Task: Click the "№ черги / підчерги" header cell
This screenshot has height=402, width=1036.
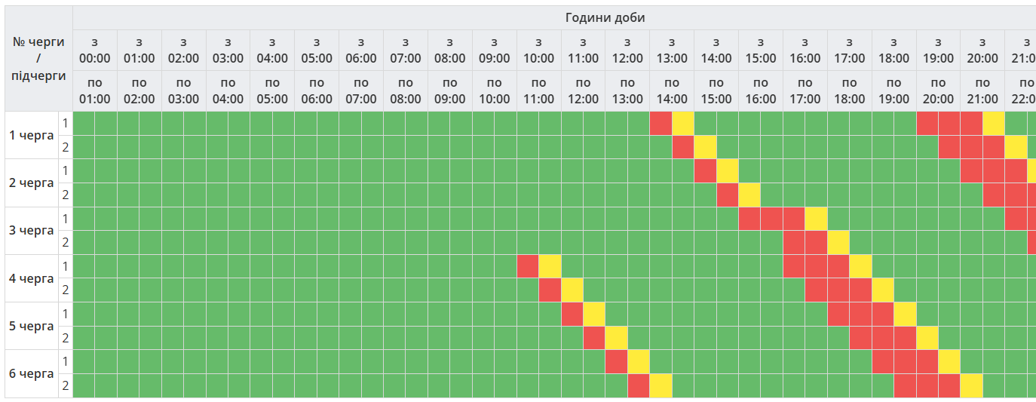Action: [38, 58]
